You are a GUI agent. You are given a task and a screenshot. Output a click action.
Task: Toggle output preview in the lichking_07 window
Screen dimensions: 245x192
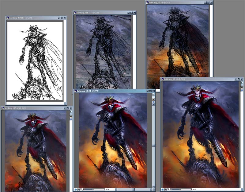coord(71,117)
